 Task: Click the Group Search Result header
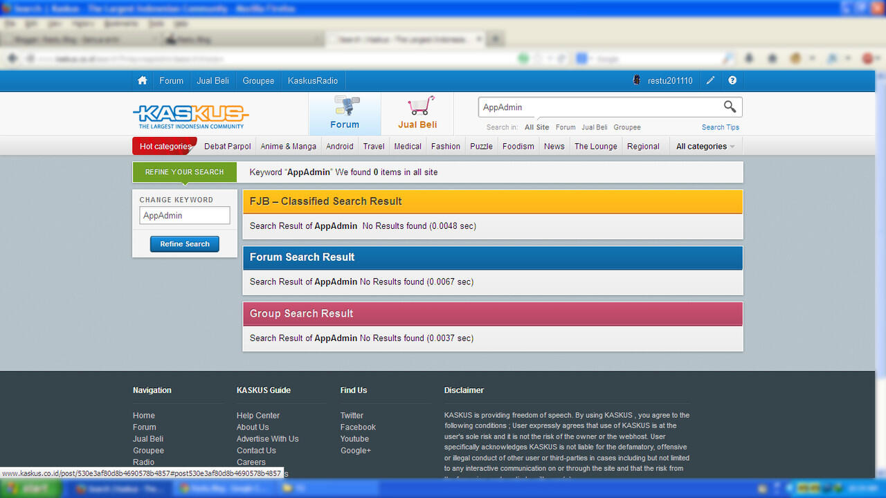(493, 313)
